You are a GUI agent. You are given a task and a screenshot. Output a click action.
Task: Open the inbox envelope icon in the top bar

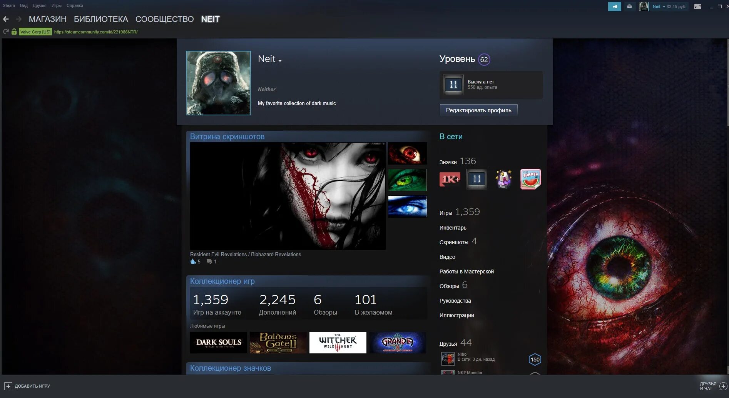pyautogui.click(x=629, y=7)
